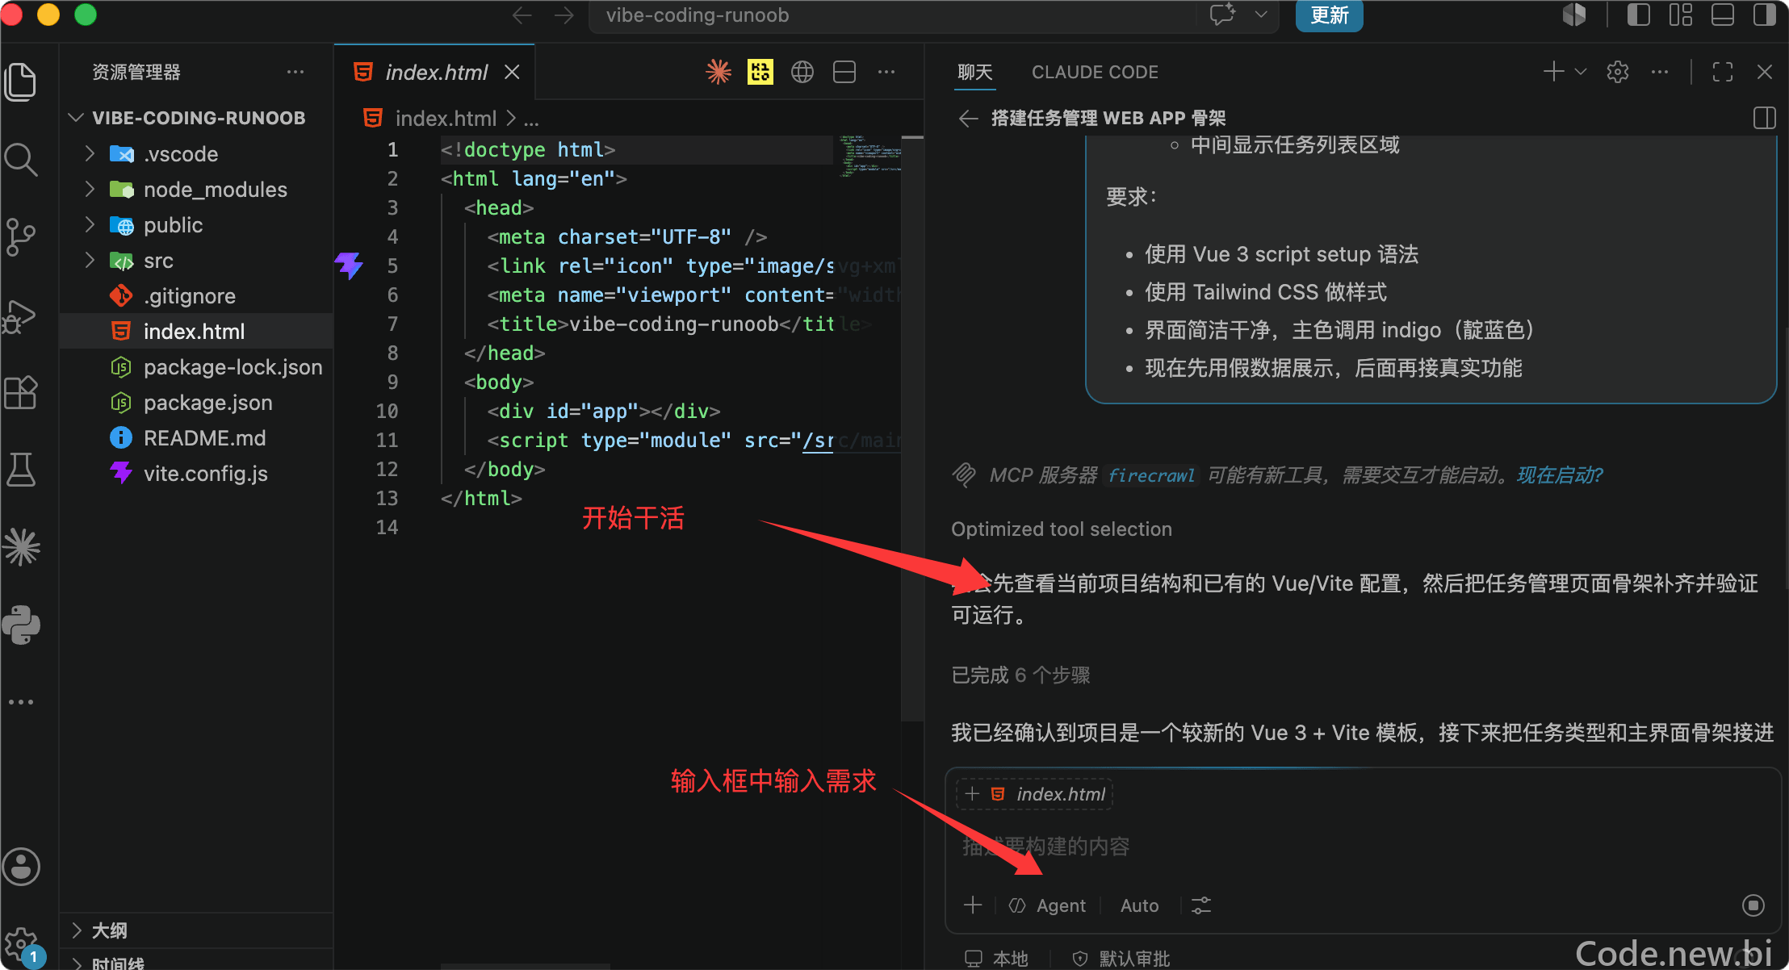Toggle primary sidebar visibility
Viewport: 1789px width, 970px height.
click(x=1638, y=15)
